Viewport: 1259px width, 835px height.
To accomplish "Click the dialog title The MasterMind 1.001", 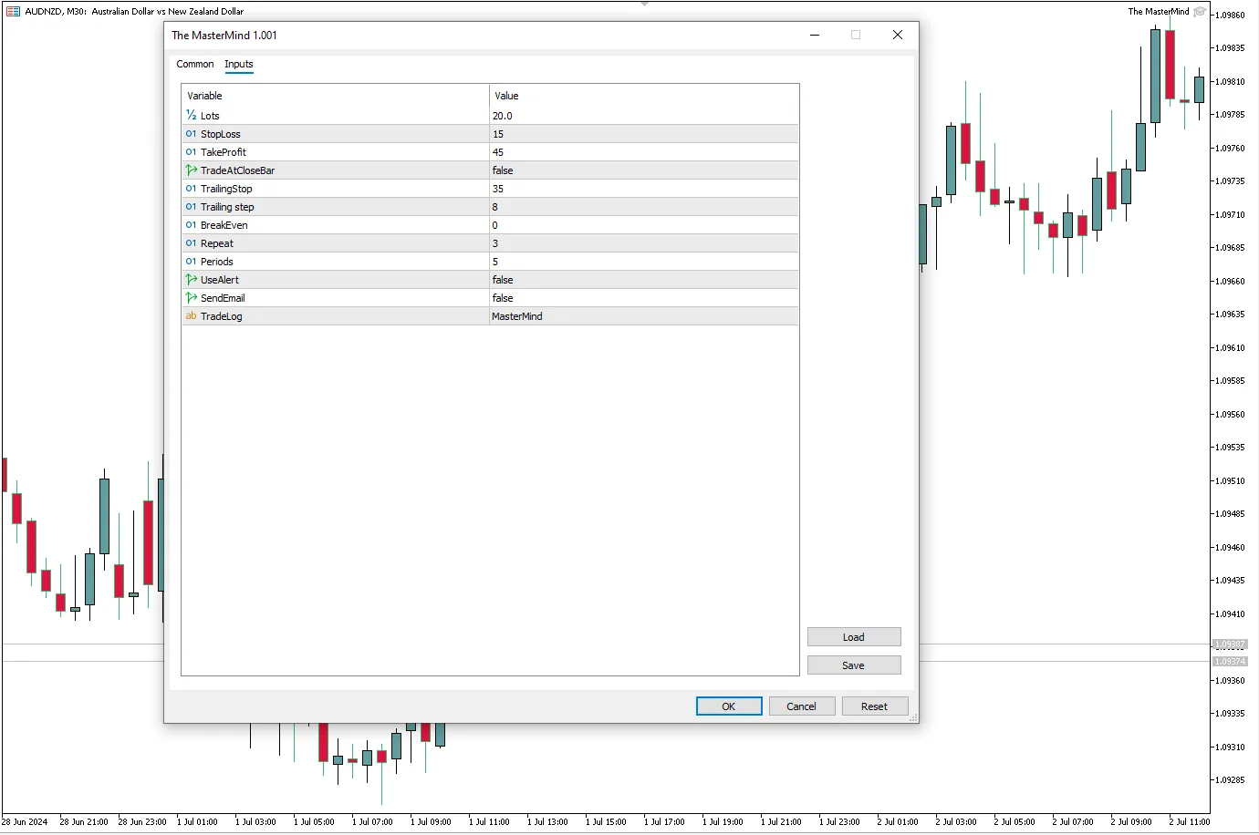I will coord(224,36).
